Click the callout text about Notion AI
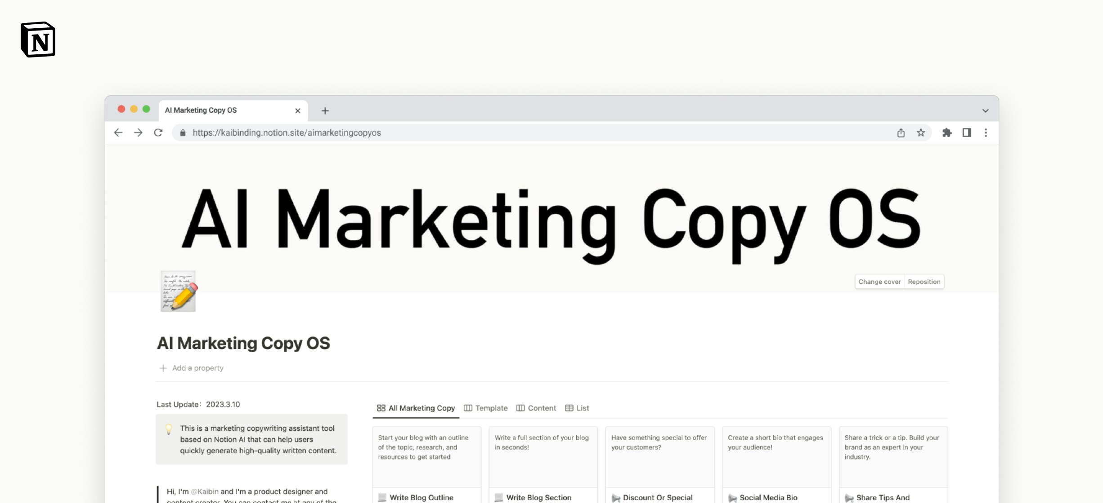This screenshot has width=1103, height=503. [x=258, y=439]
